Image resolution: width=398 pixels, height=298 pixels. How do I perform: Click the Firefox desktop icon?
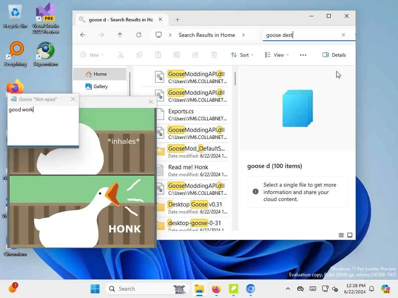click(x=15, y=87)
